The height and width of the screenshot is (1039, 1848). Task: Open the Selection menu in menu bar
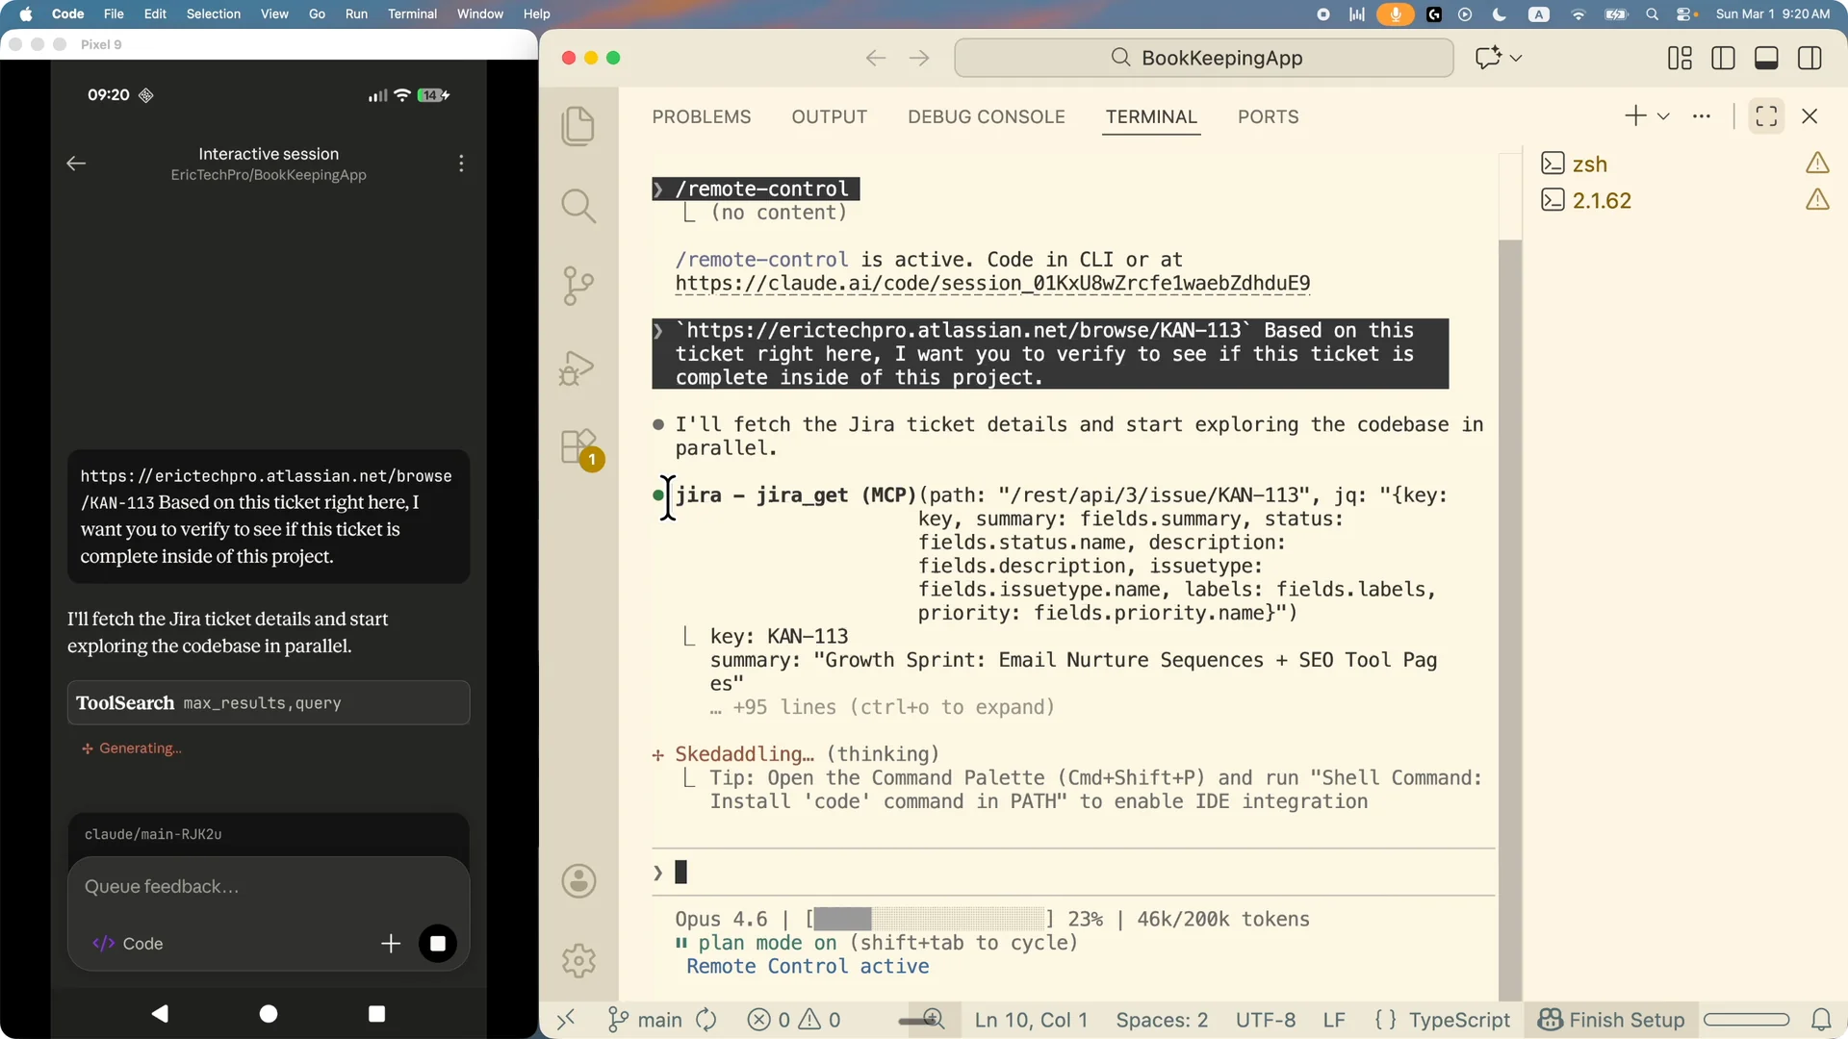214,13
